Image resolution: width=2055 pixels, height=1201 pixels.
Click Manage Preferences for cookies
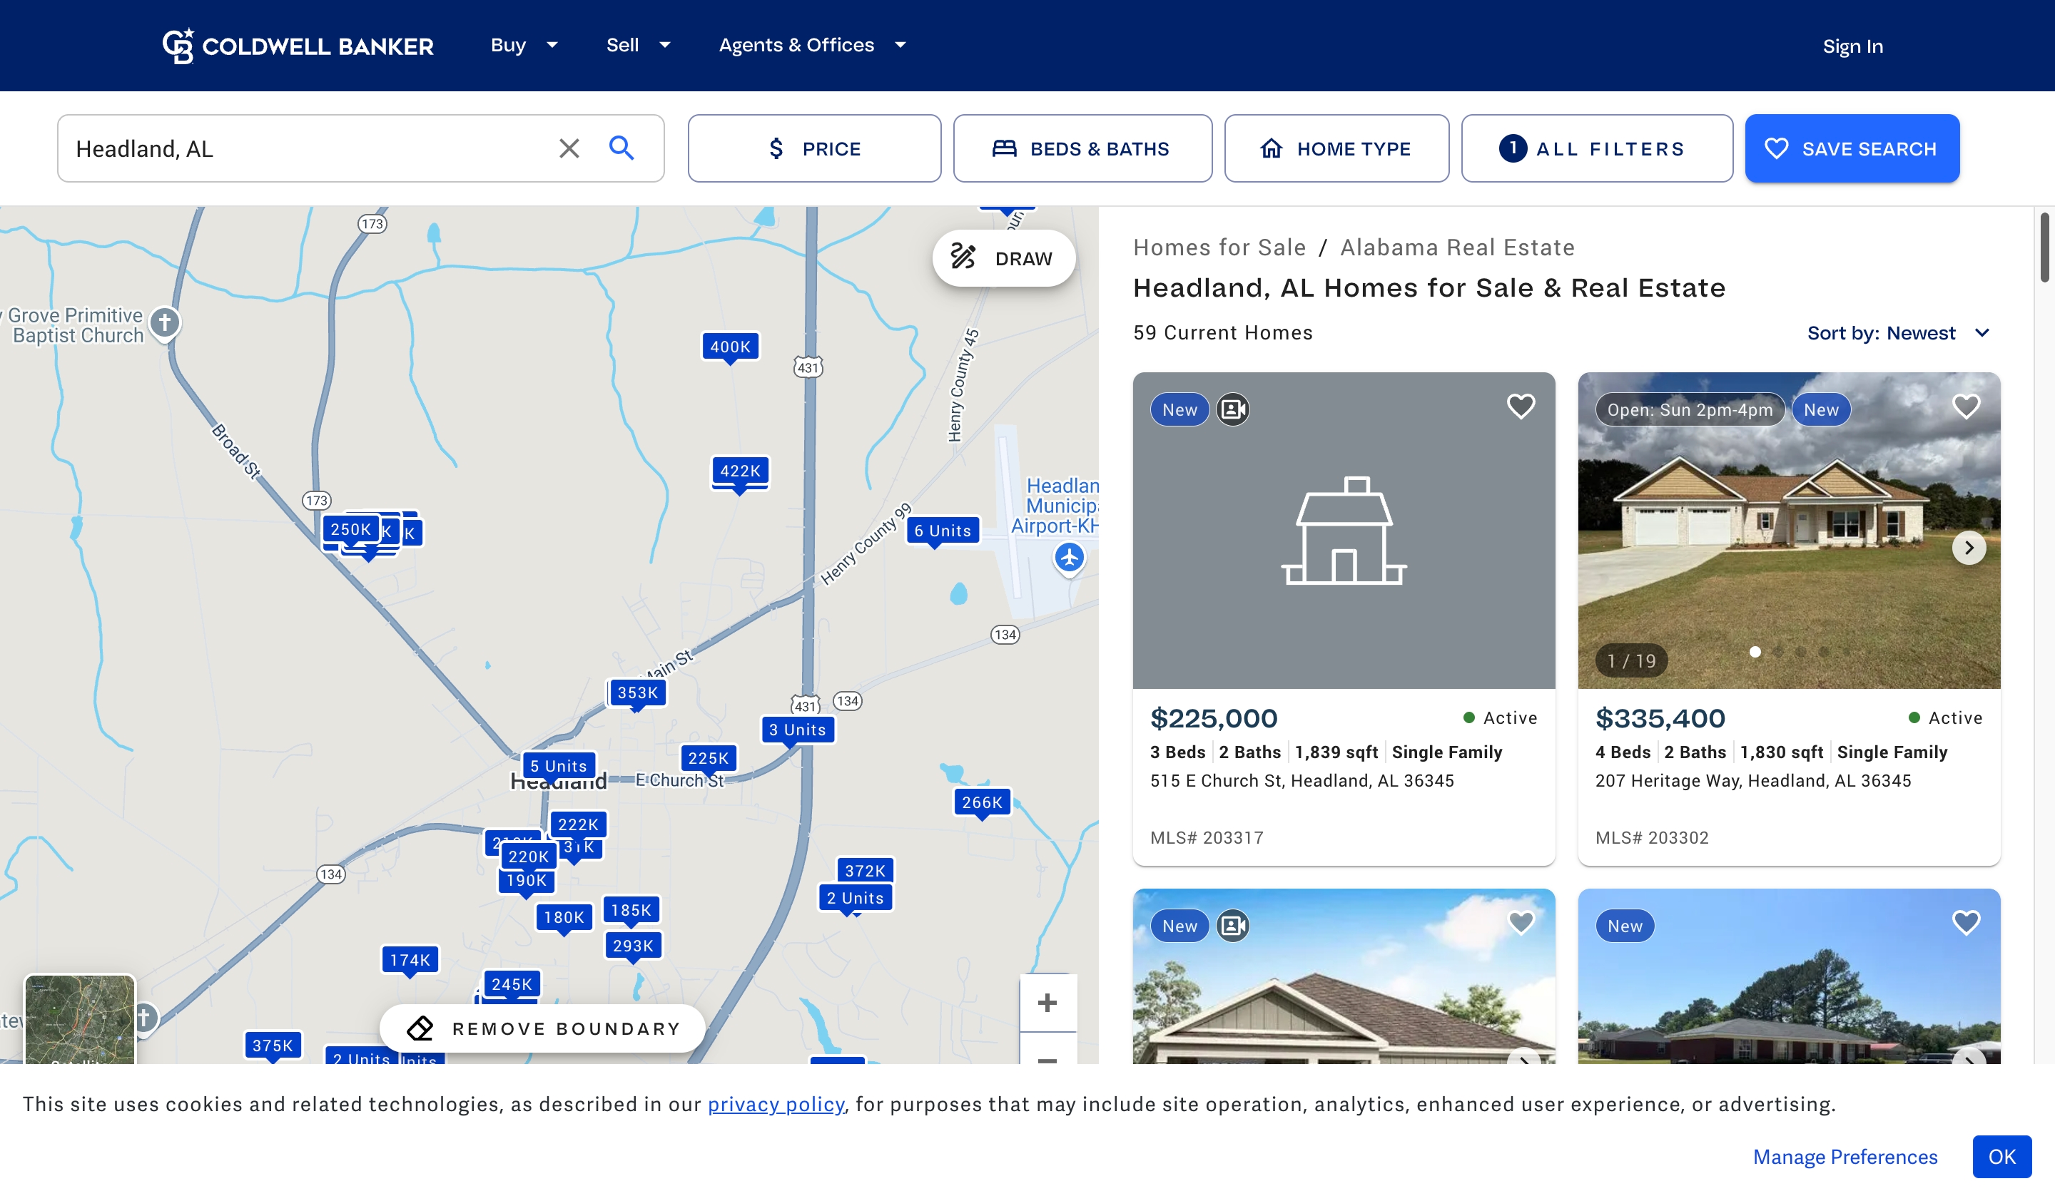(1845, 1157)
